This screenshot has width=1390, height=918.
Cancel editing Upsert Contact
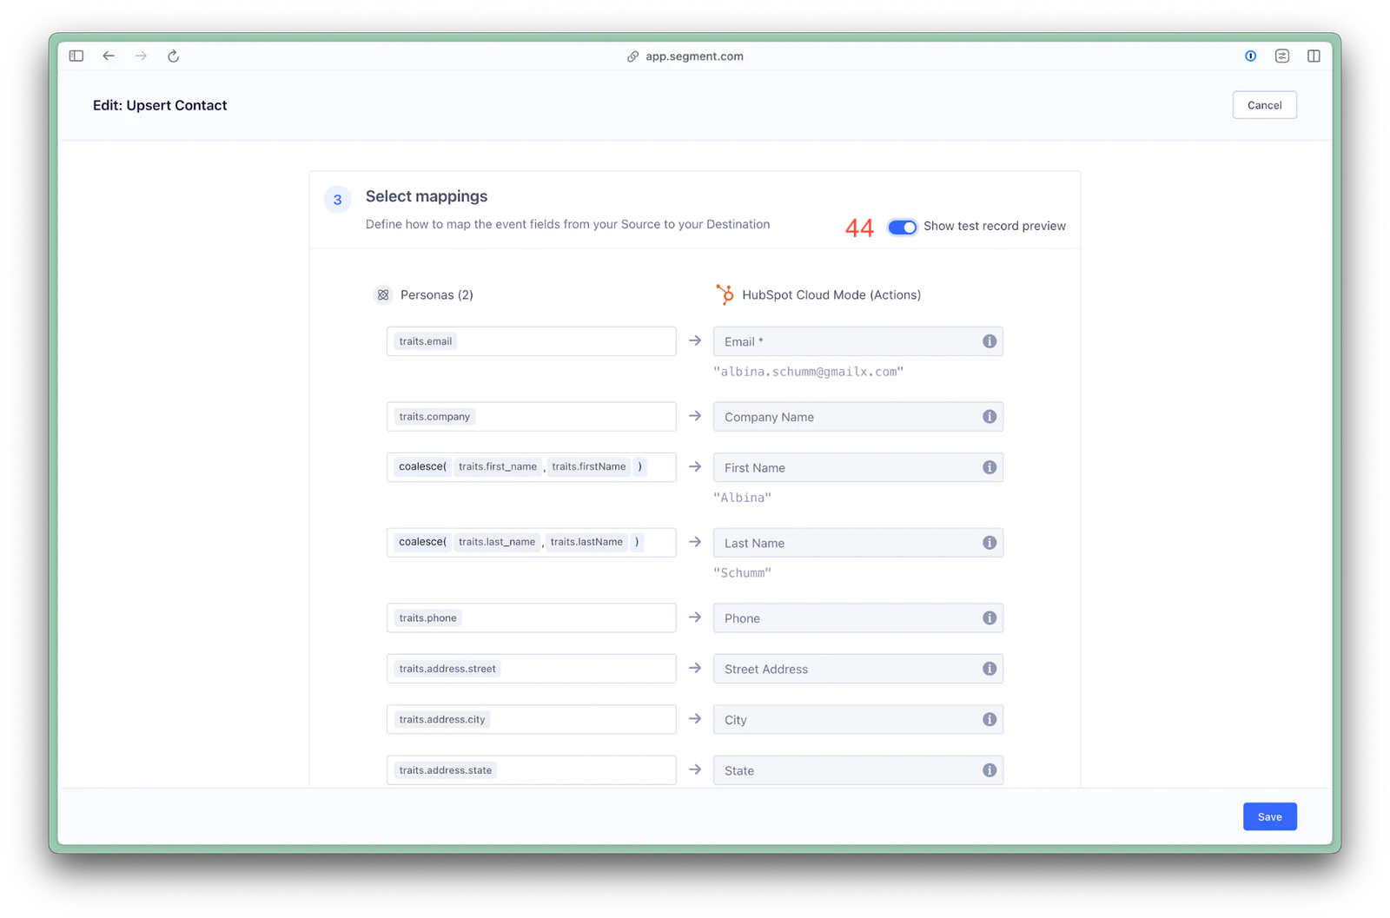tap(1264, 105)
